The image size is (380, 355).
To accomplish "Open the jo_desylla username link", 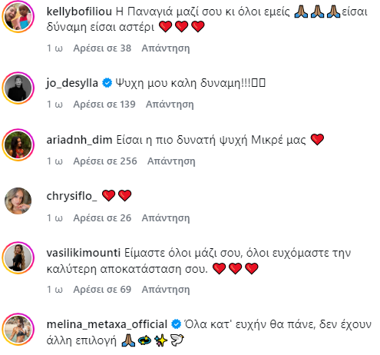I will tap(72, 83).
